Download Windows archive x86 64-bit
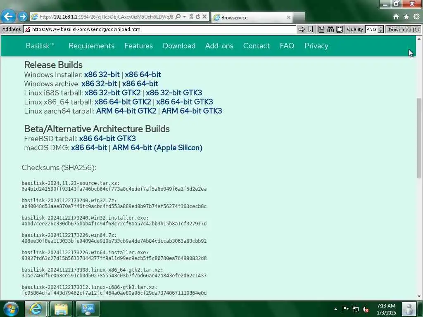 (140, 84)
